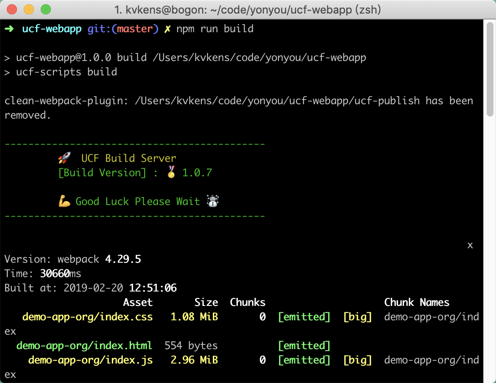
Task: Click size value '2.96 MiB'
Action: (194, 360)
